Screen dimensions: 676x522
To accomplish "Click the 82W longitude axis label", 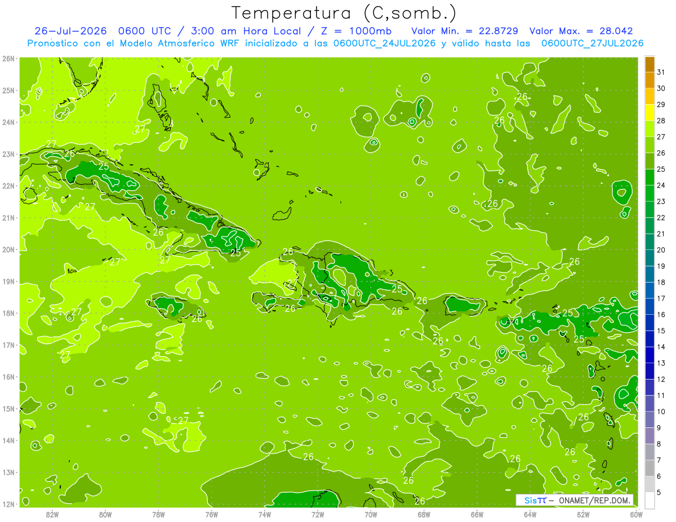I will click(x=52, y=514).
